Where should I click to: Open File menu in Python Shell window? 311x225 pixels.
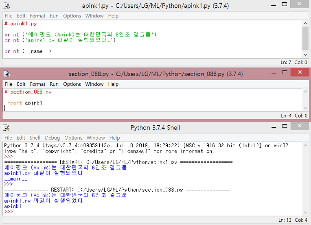(8, 138)
